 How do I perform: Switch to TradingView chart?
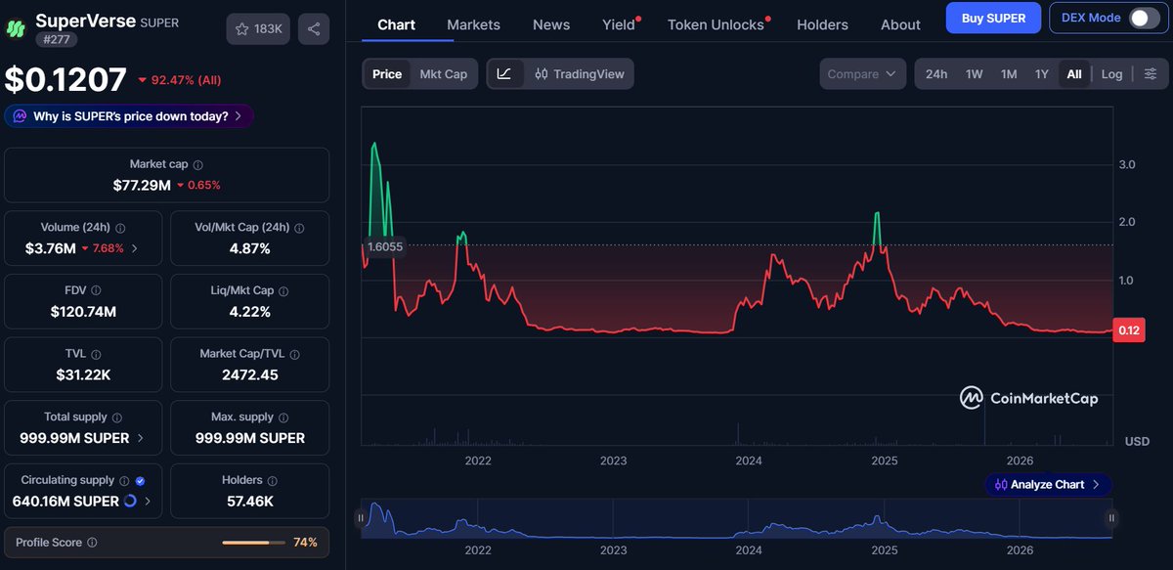click(580, 73)
